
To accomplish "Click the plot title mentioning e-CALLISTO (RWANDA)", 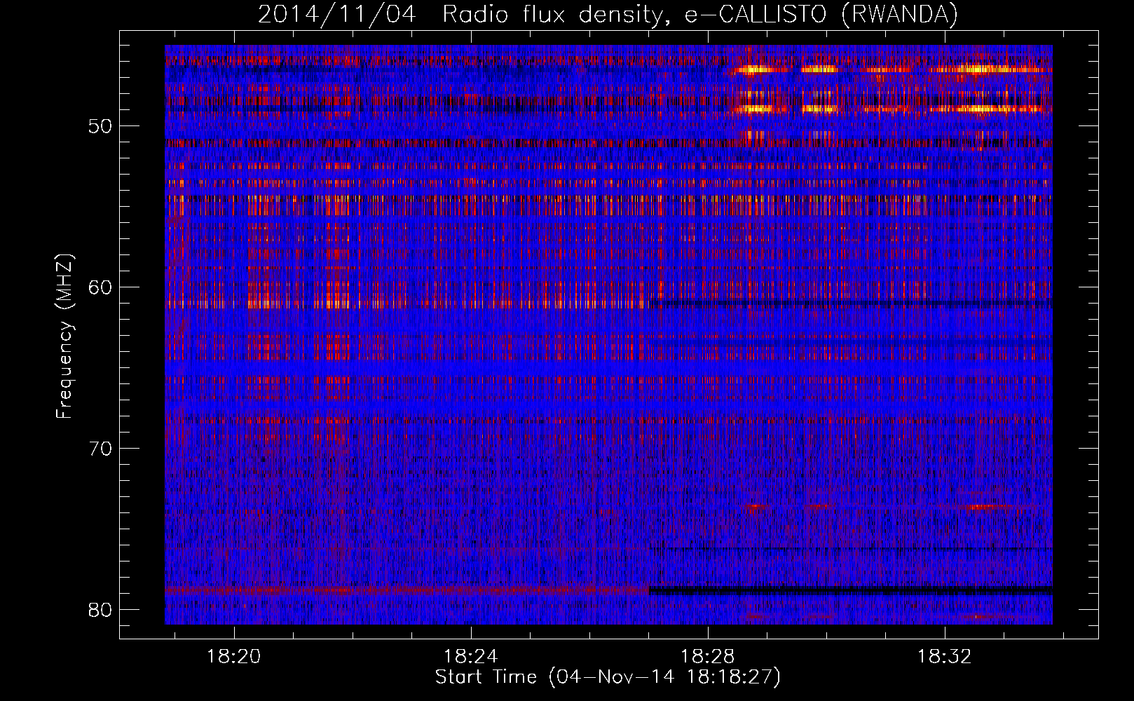I will pos(608,14).
